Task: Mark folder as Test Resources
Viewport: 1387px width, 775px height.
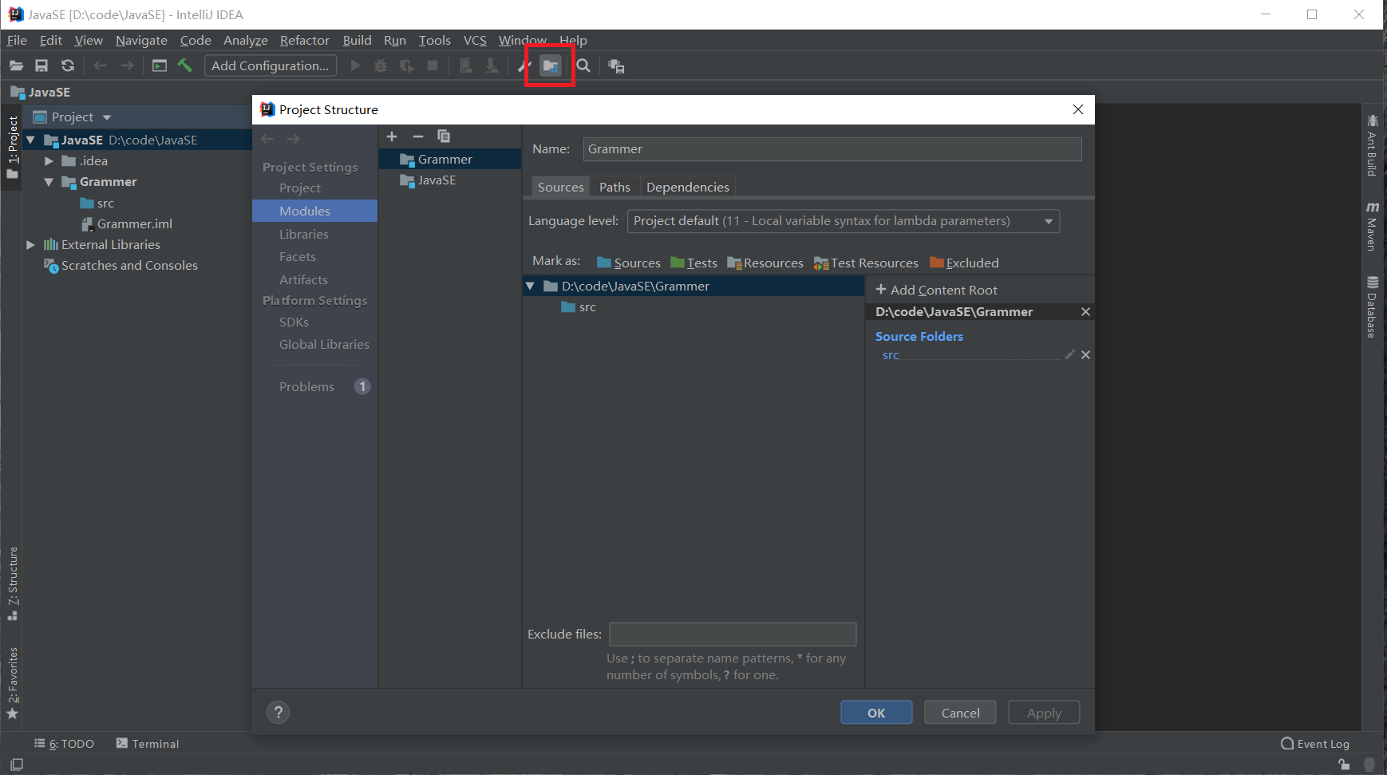Action: click(x=866, y=263)
